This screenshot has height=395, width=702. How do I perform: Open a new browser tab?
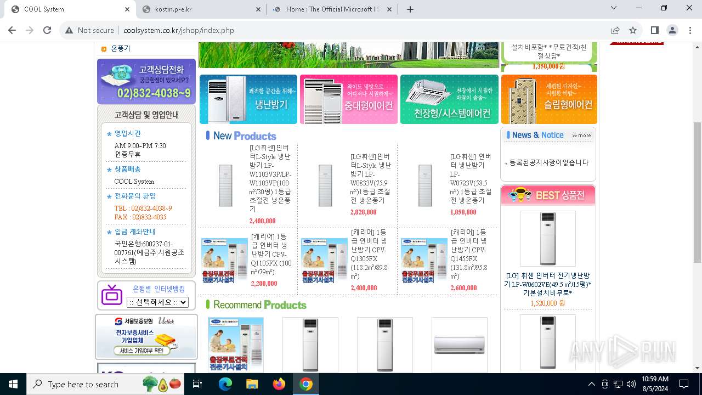click(x=410, y=9)
